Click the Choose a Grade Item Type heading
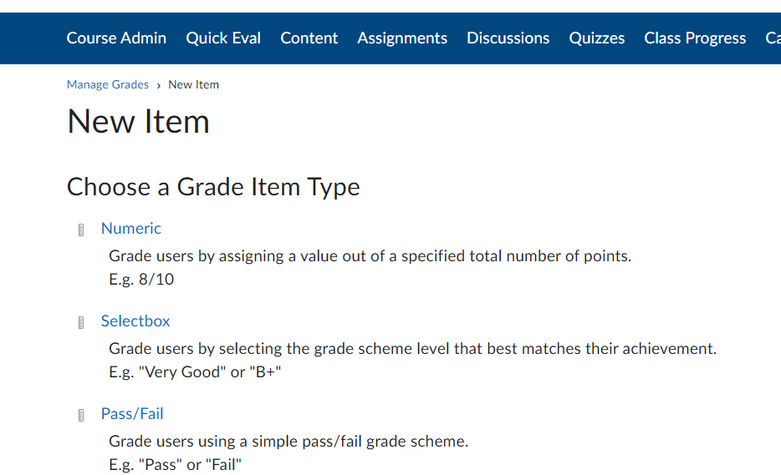Image resolution: width=781 pixels, height=475 pixels. 213,187
